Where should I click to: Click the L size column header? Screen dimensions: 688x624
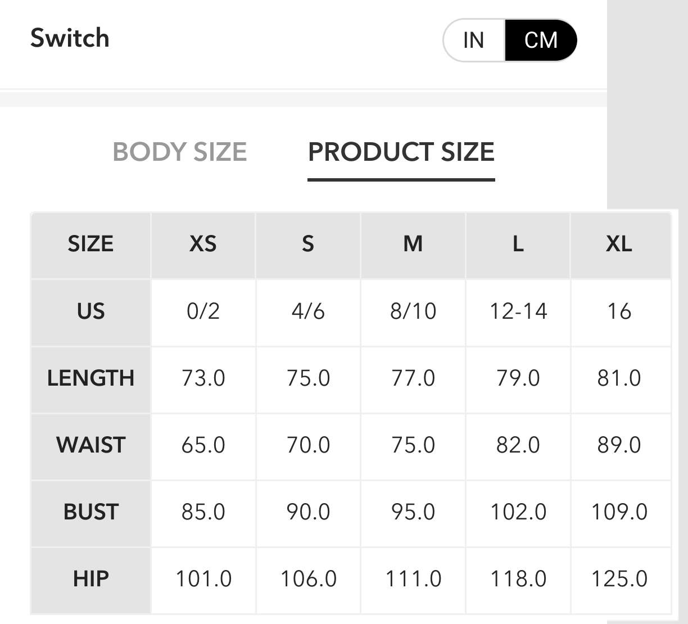[x=518, y=244]
